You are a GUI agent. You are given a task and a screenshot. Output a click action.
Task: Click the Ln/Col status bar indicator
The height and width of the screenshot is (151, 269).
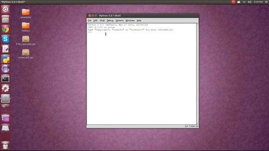tap(192, 126)
